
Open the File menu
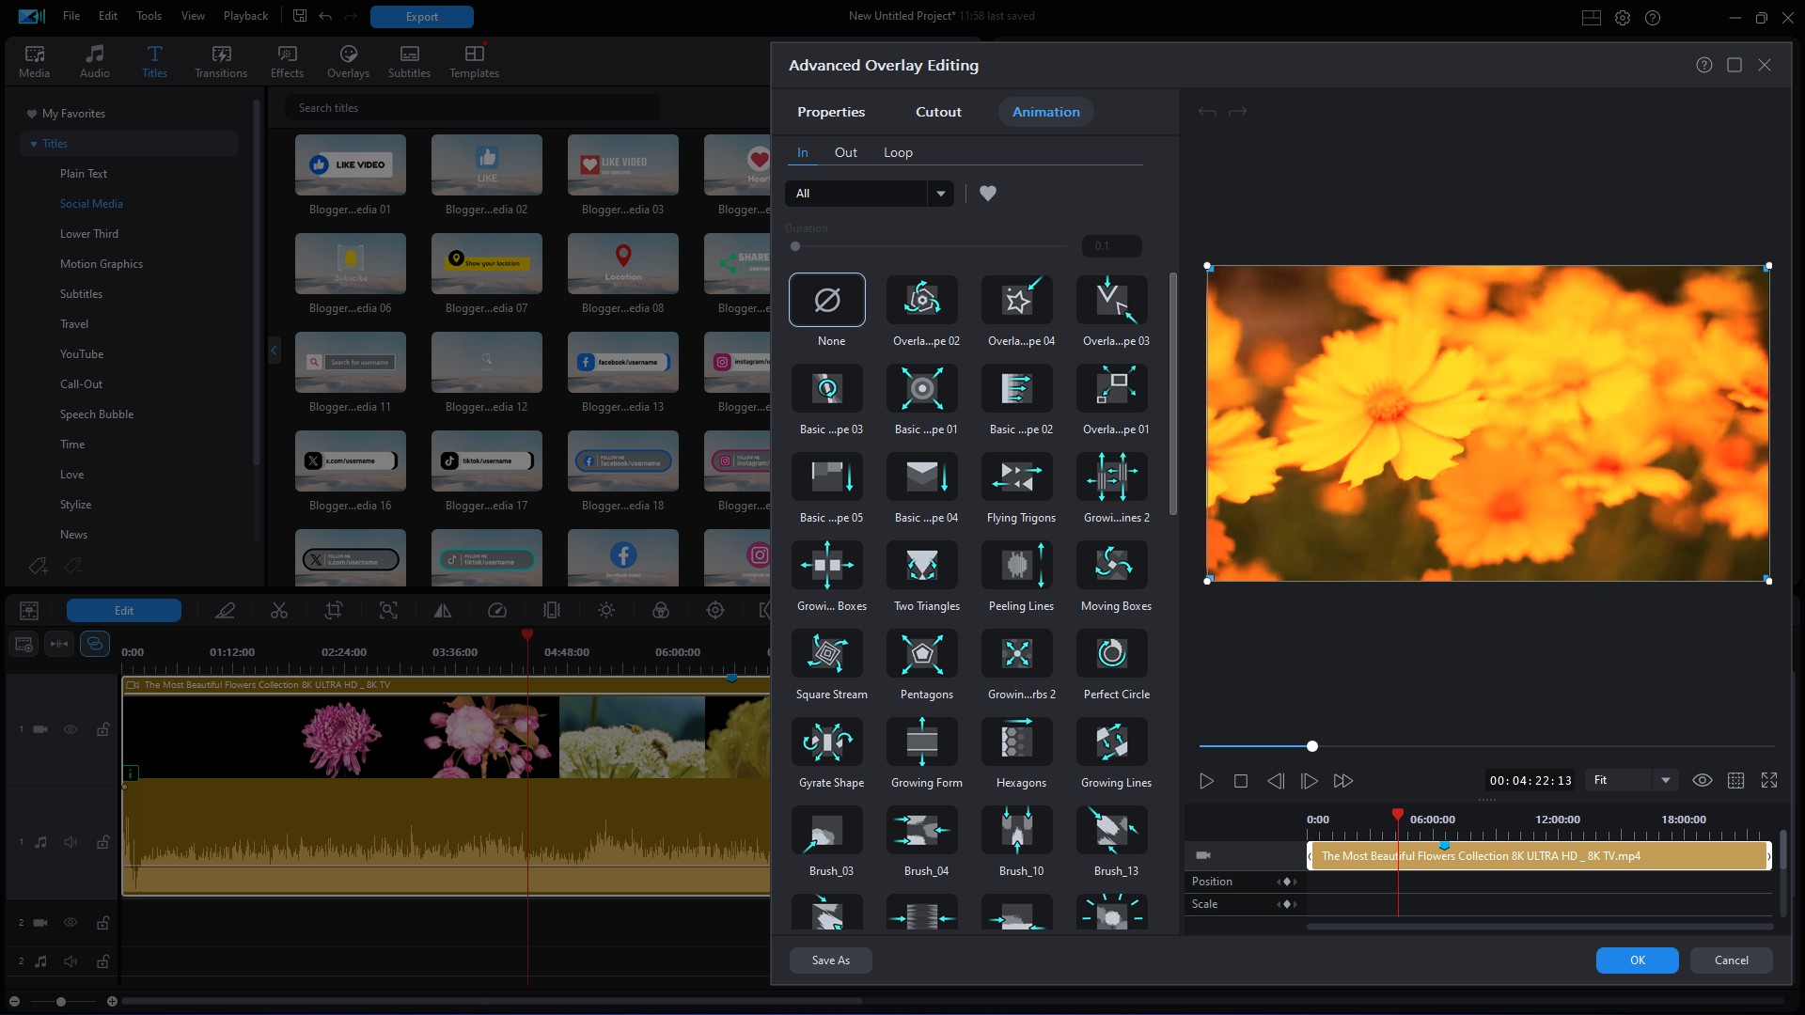(71, 16)
